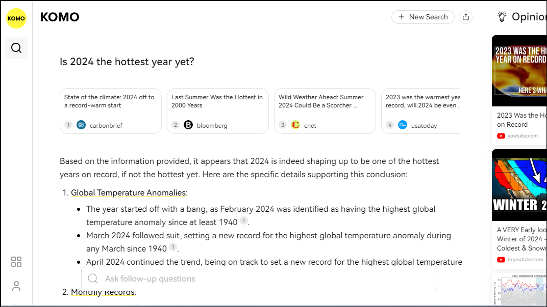This screenshot has width=547, height=307.
Task: Click the cnet source icon
Action: [x=295, y=125]
